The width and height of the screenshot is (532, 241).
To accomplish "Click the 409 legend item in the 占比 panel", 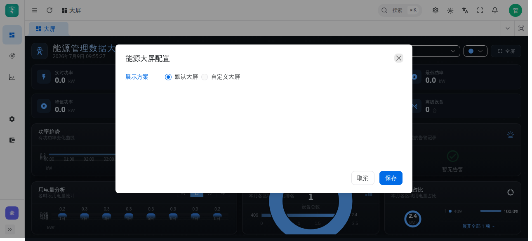I will point(455,211).
